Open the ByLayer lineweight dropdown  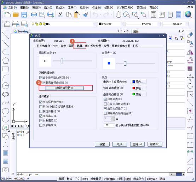(x=187, y=24)
